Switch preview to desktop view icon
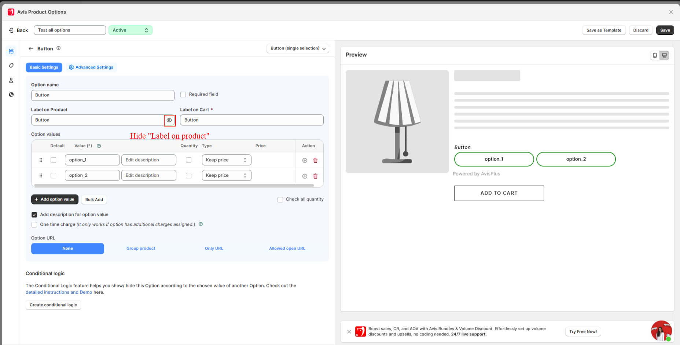Screen dimensions: 680x345 (x=664, y=55)
